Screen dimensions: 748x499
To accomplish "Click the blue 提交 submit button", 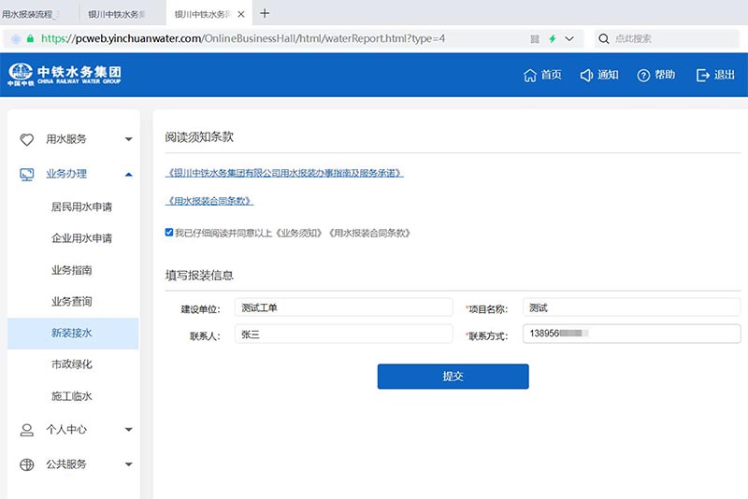I will click(453, 377).
